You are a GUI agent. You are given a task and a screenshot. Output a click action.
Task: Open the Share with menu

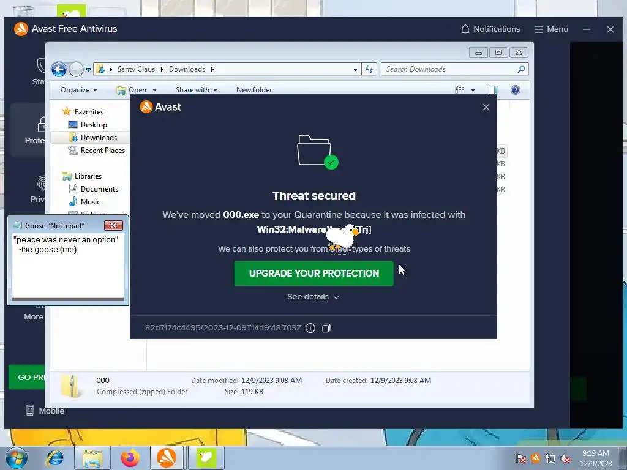coord(197,90)
